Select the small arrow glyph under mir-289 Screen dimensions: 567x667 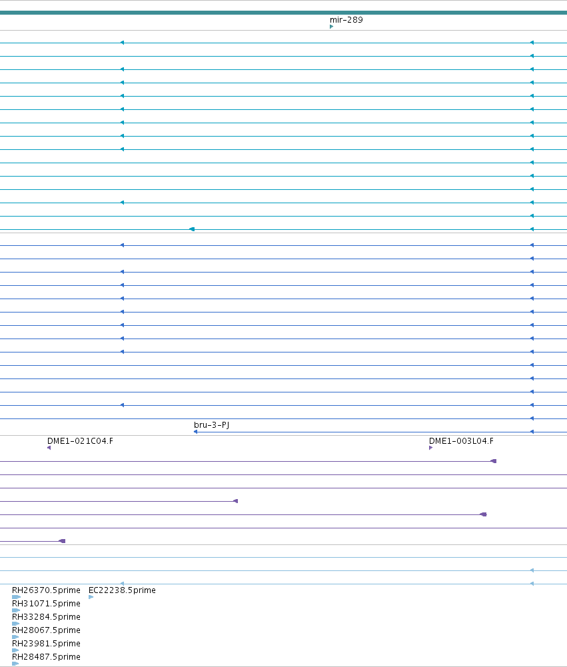tap(331, 27)
